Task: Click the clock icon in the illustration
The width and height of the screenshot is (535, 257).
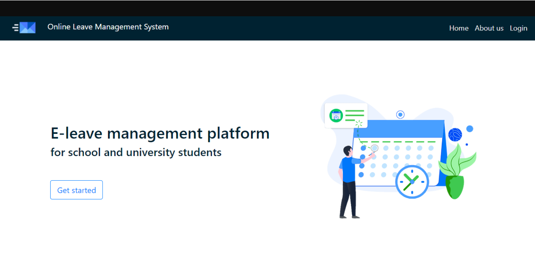Action: tap(412, 182)
